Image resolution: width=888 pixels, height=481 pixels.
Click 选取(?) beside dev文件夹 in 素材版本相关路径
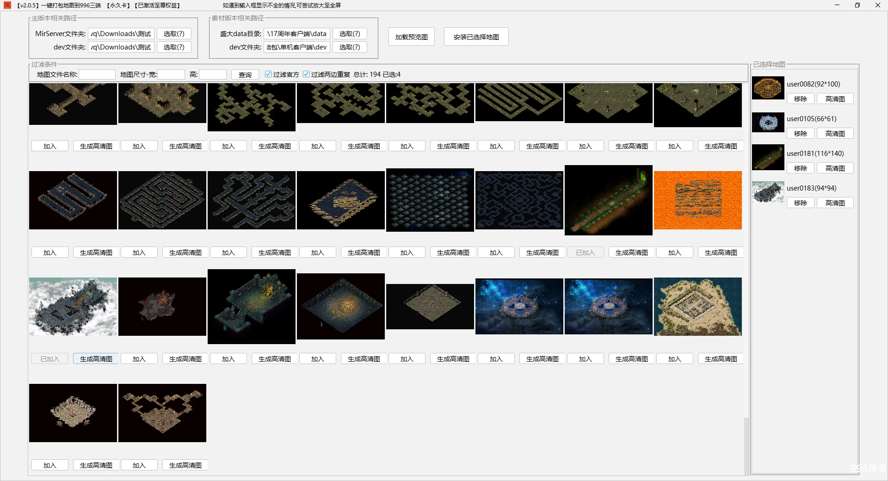click(x=350, y=47)
